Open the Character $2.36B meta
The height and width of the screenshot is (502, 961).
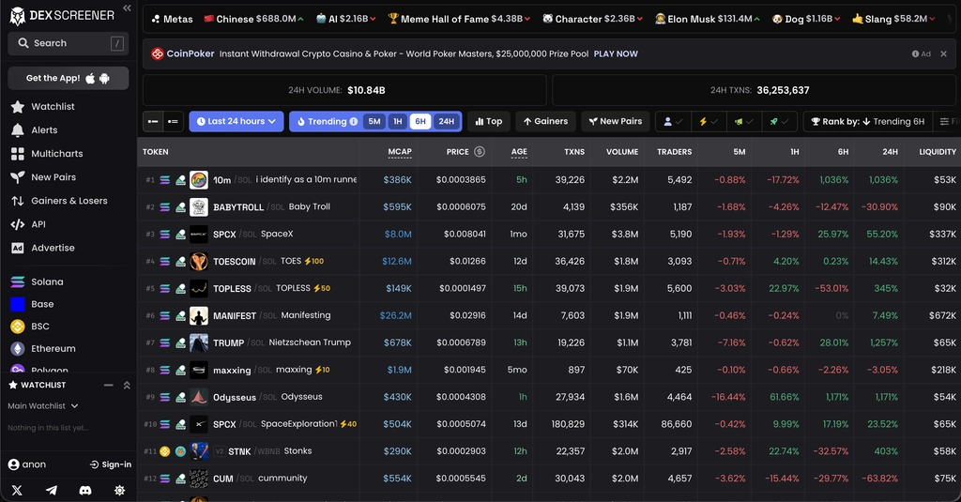(x=593, y=19)
